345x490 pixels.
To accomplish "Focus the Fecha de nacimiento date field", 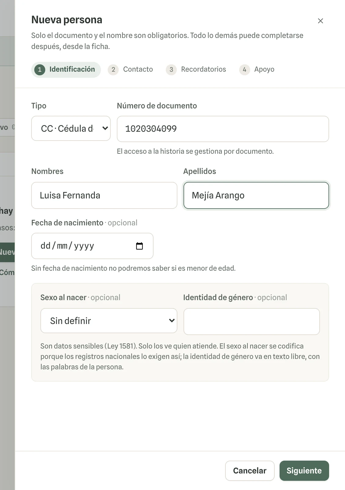I will 92,246.
